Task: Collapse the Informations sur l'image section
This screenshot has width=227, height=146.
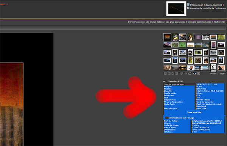Action: tap(164, 118)
